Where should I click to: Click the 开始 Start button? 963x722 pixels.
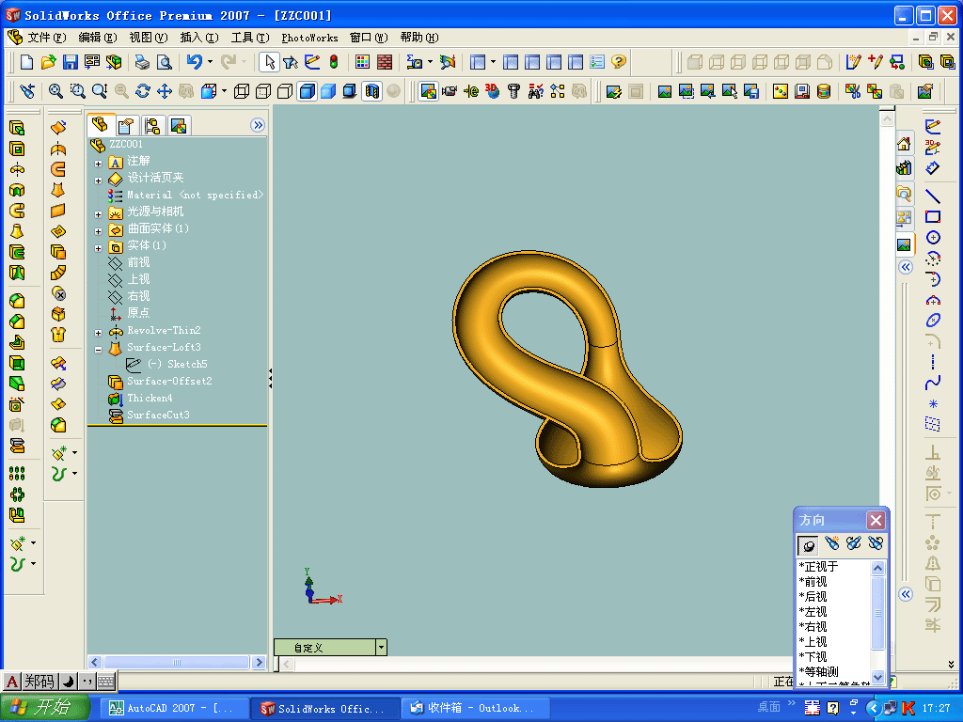[45, 708]
